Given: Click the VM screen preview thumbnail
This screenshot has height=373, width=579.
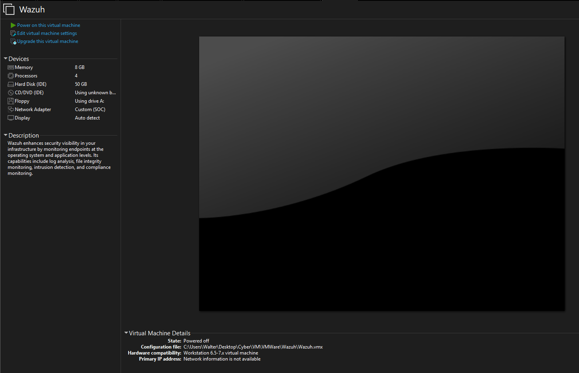Looking at the screenshot, I should [x=381, y=173].
